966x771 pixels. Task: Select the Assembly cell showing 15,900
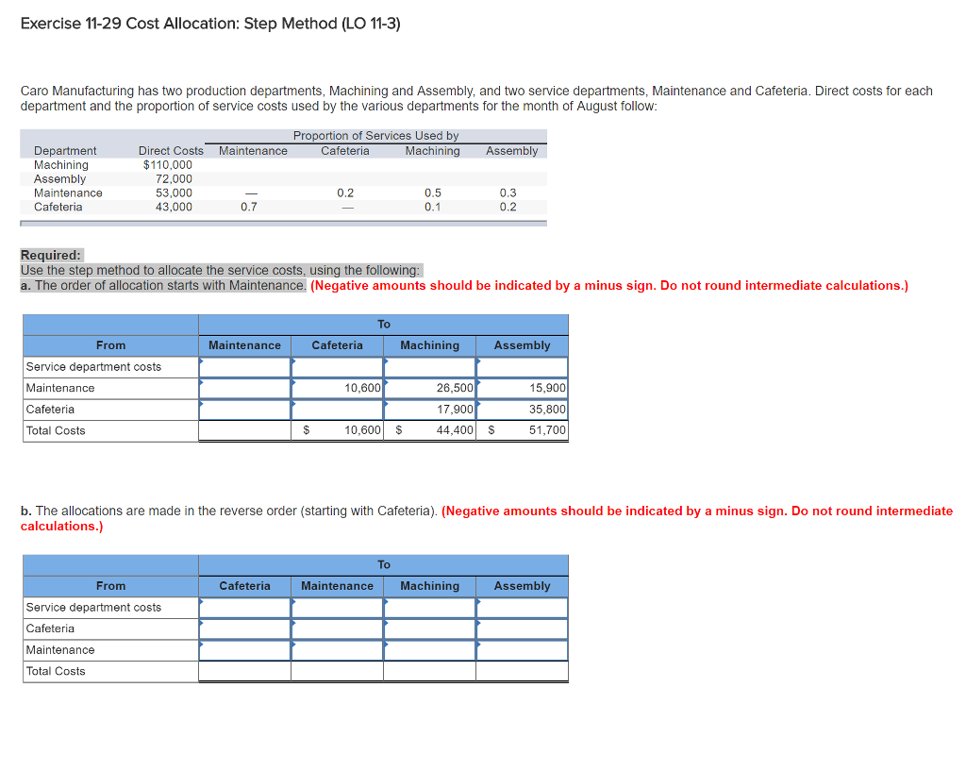point(522,388)
